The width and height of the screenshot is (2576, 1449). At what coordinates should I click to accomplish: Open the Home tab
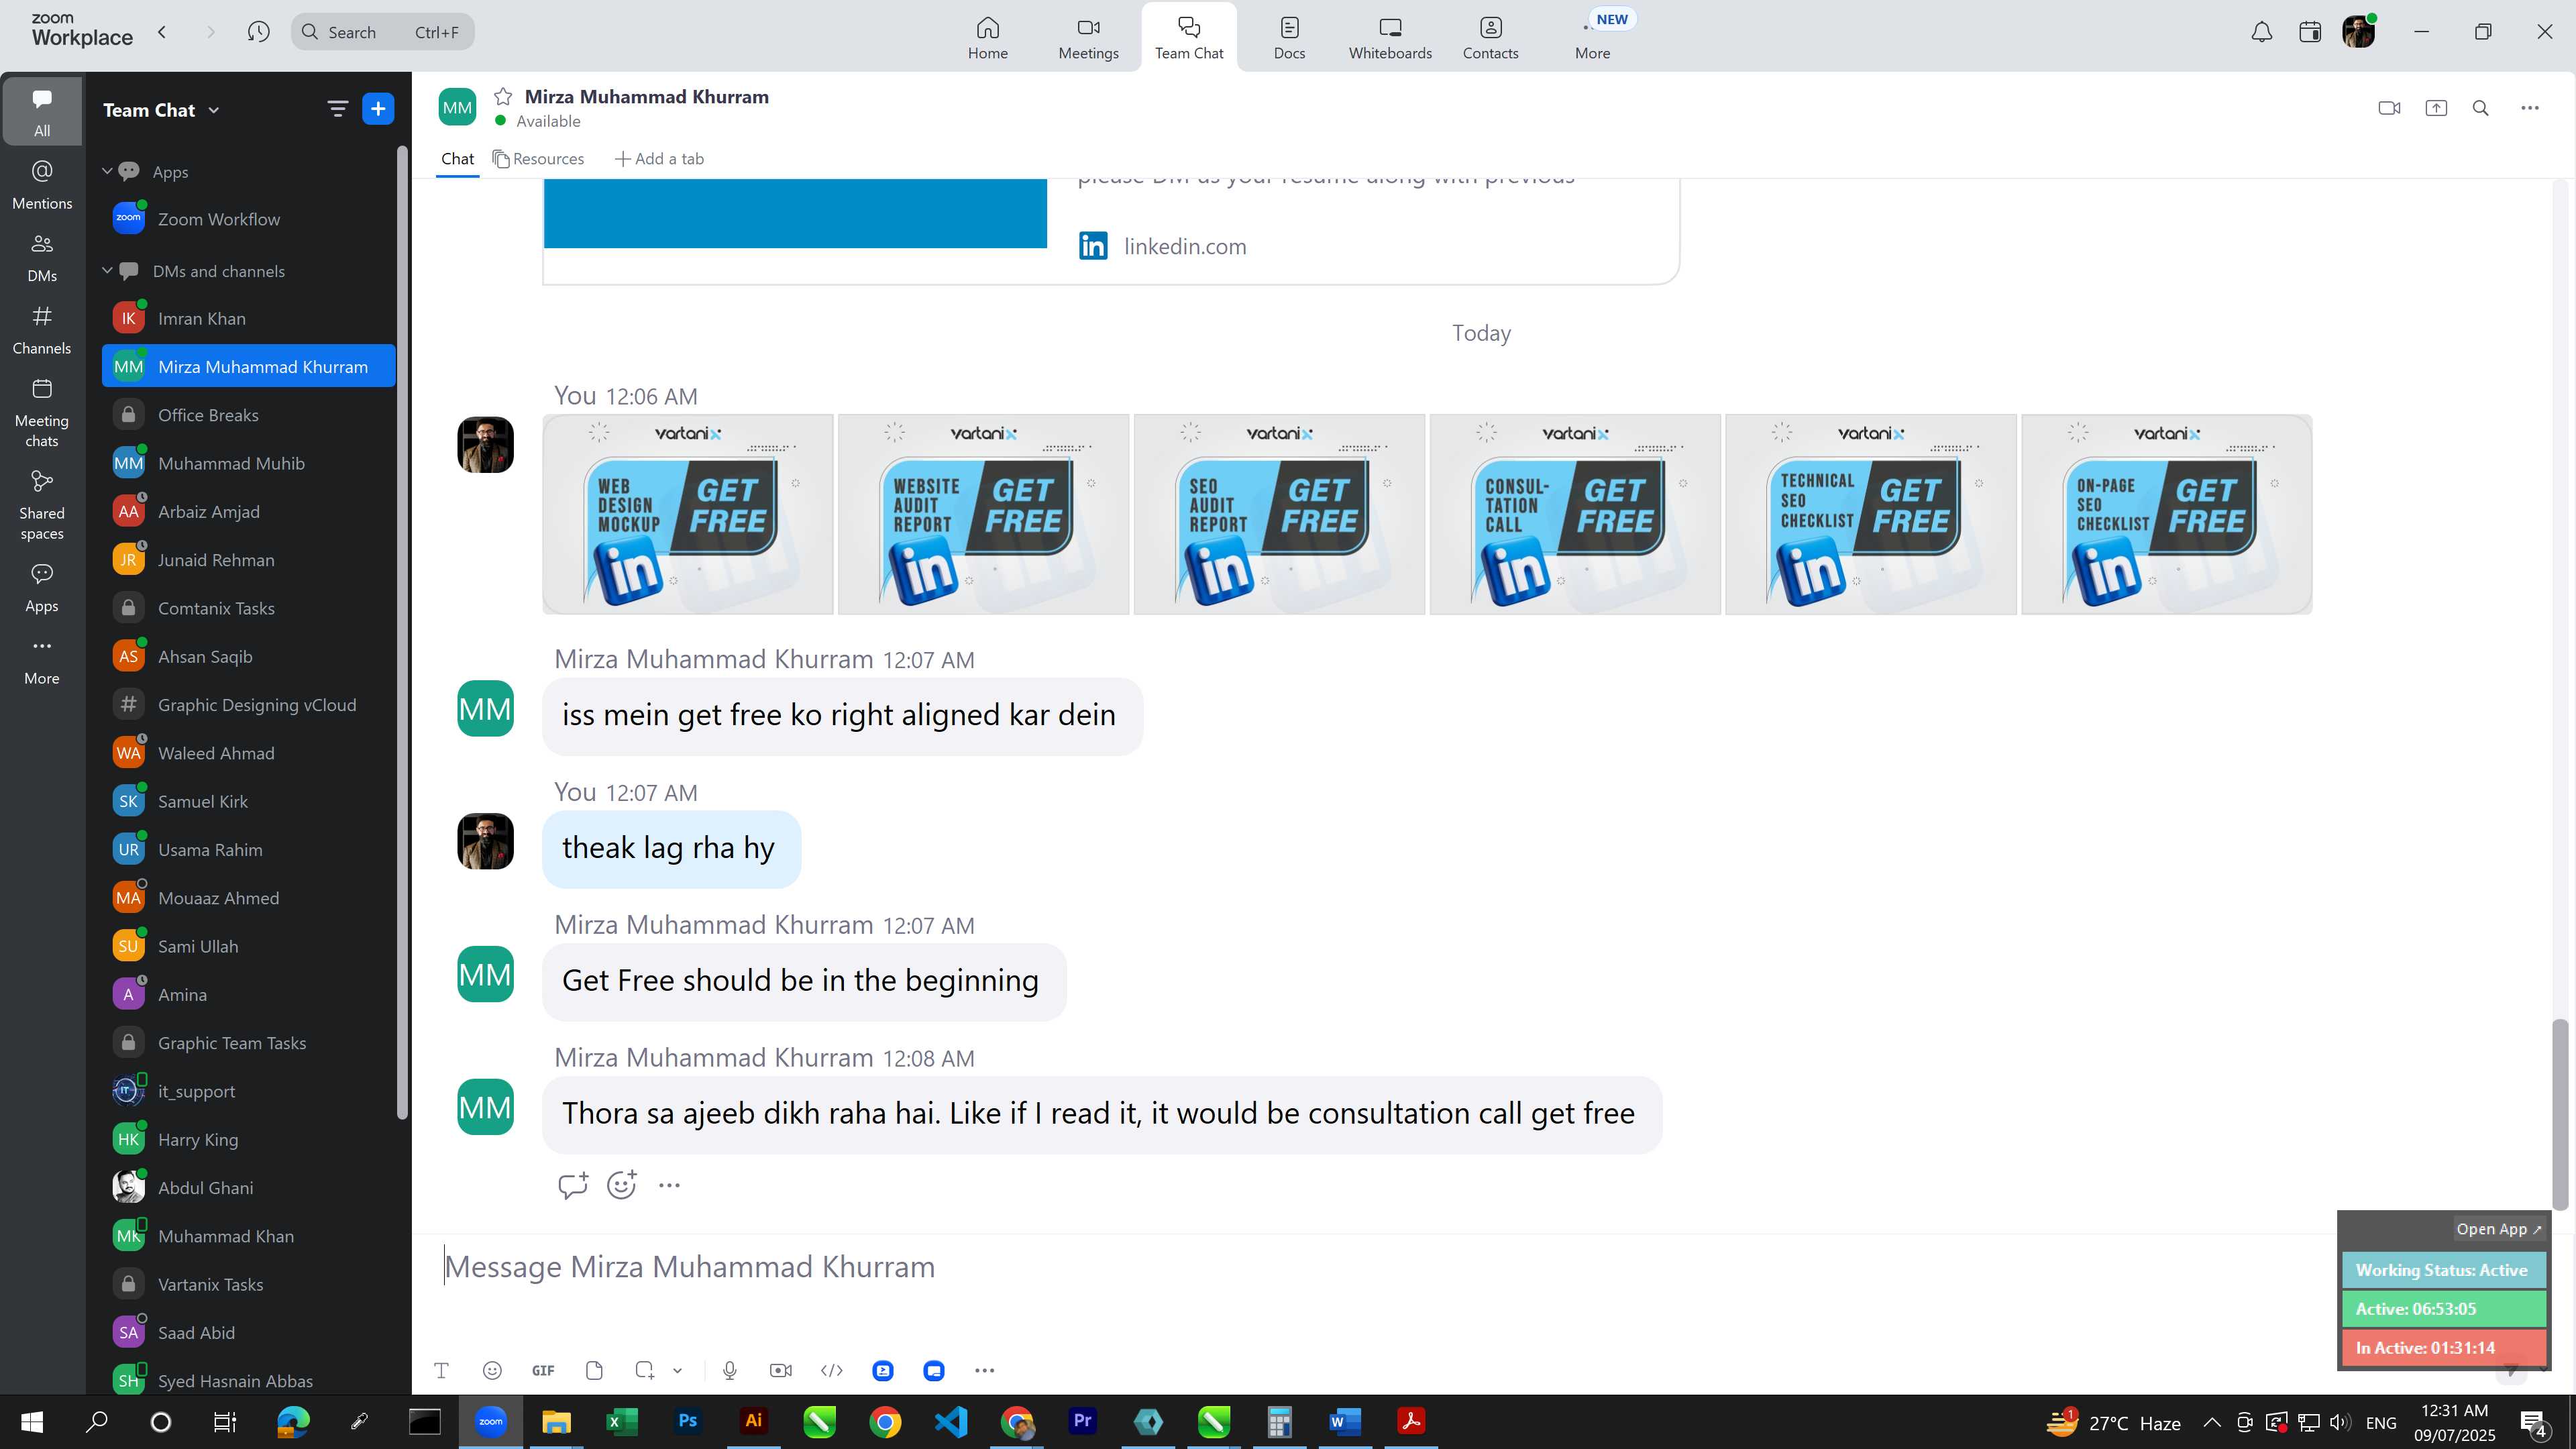click(x=987, y=38)
